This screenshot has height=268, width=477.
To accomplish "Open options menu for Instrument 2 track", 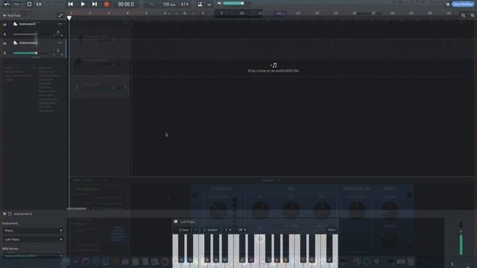I will tap(60, 43).
